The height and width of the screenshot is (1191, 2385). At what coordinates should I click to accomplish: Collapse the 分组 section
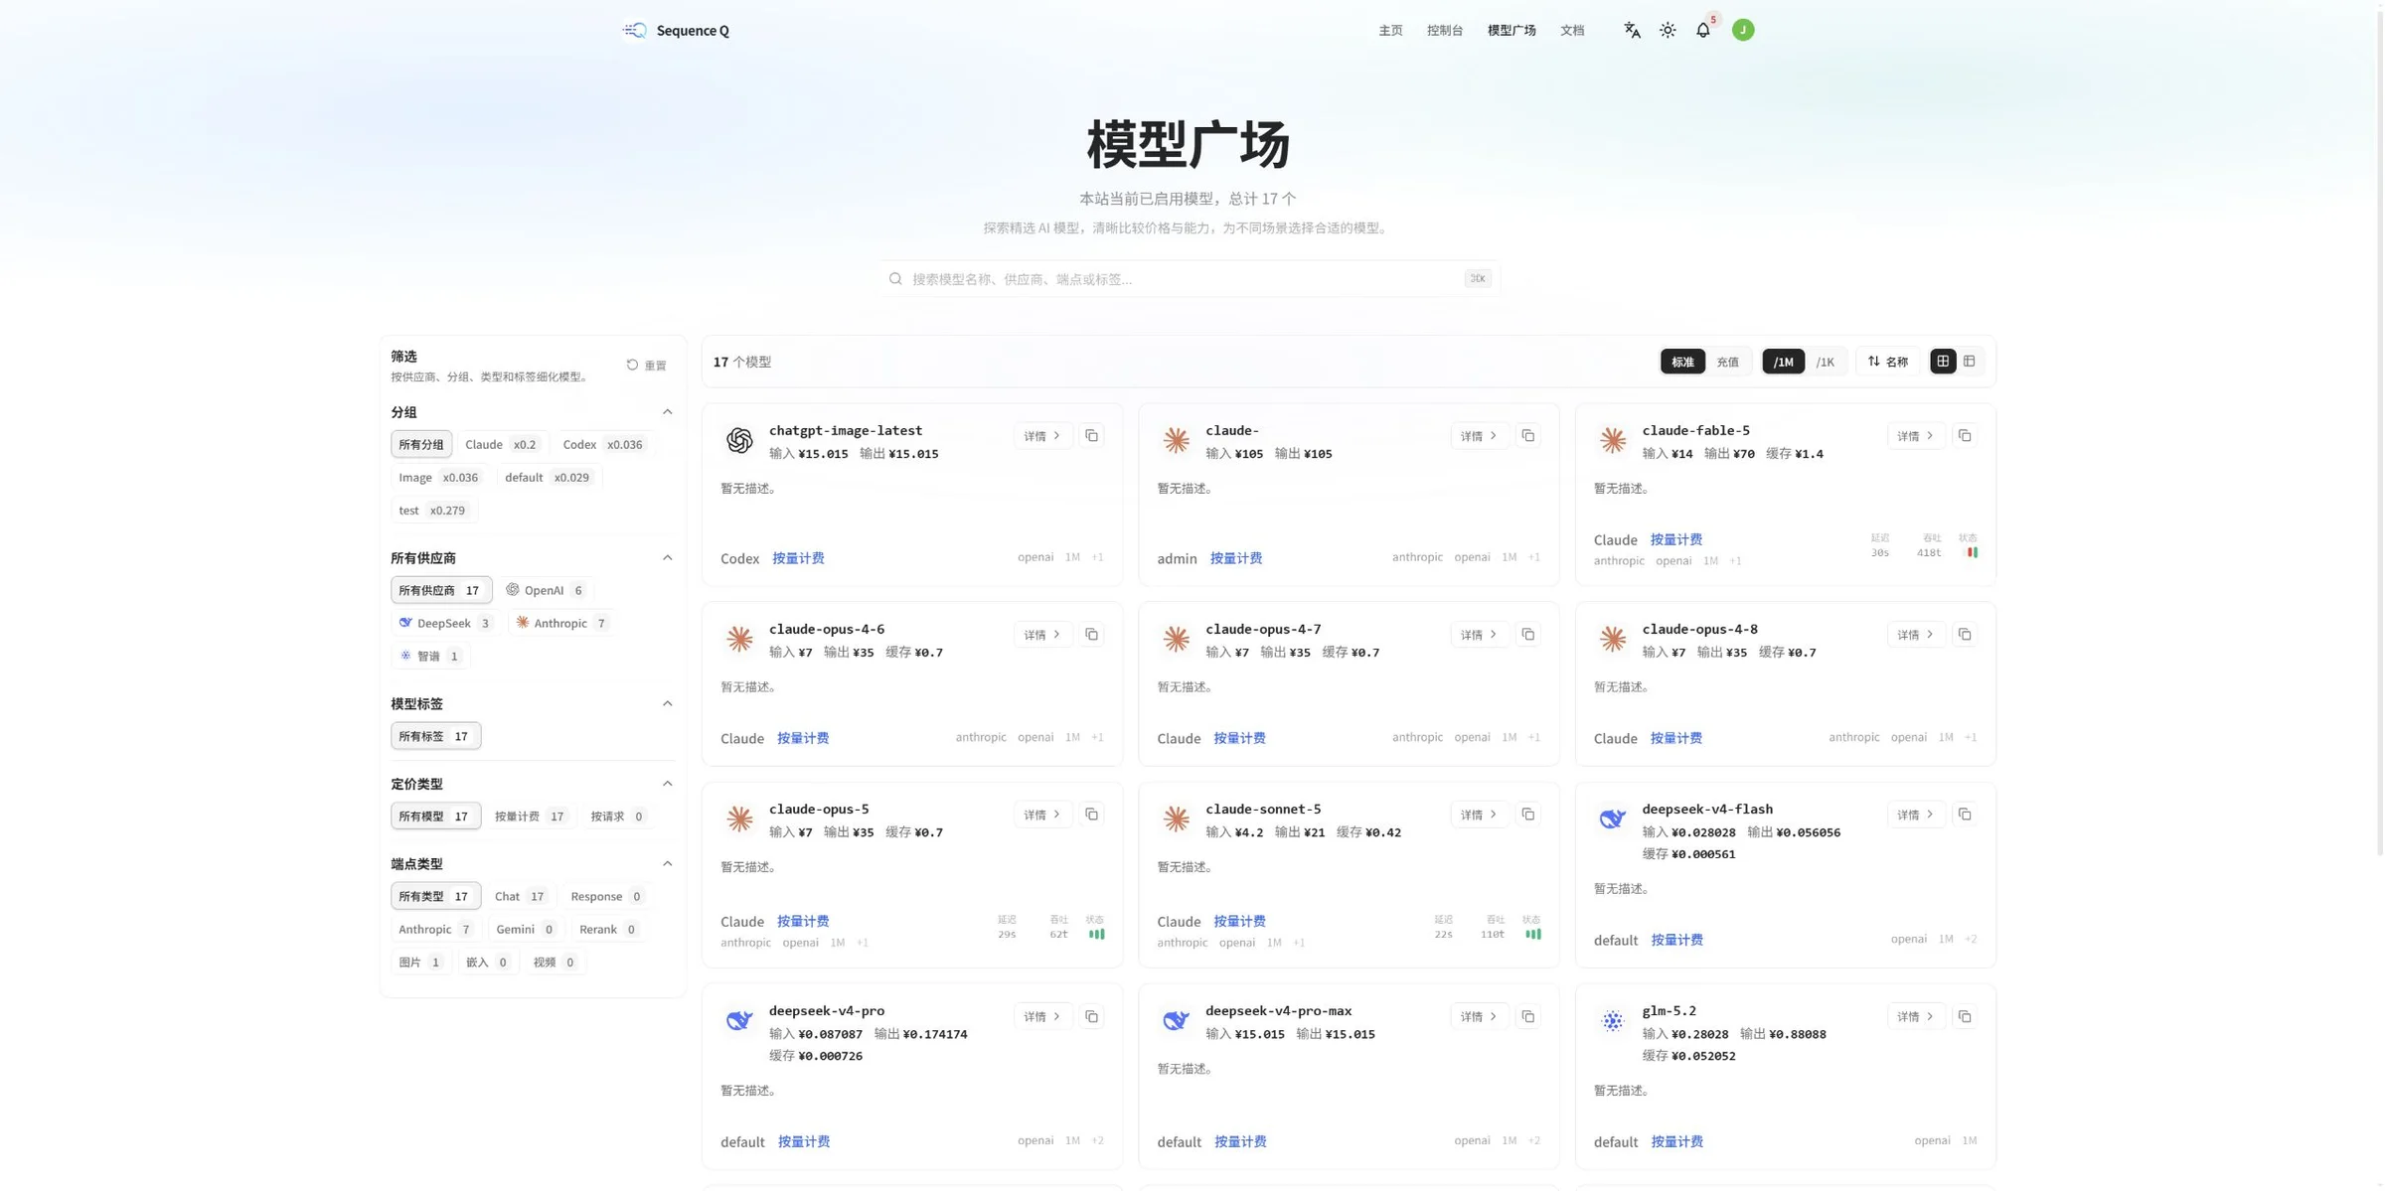(x=668, y=412)
